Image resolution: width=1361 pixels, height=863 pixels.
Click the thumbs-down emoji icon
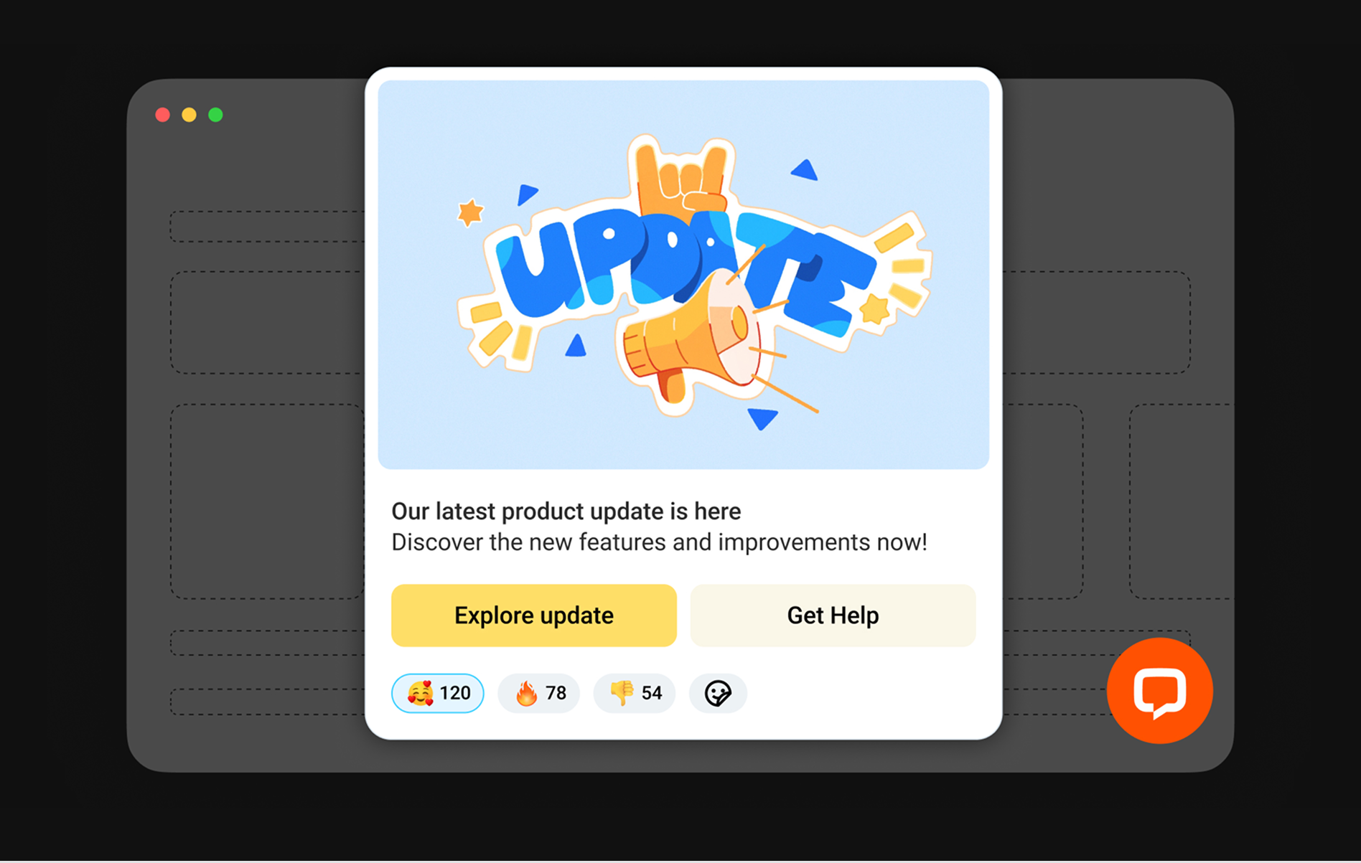622,693
